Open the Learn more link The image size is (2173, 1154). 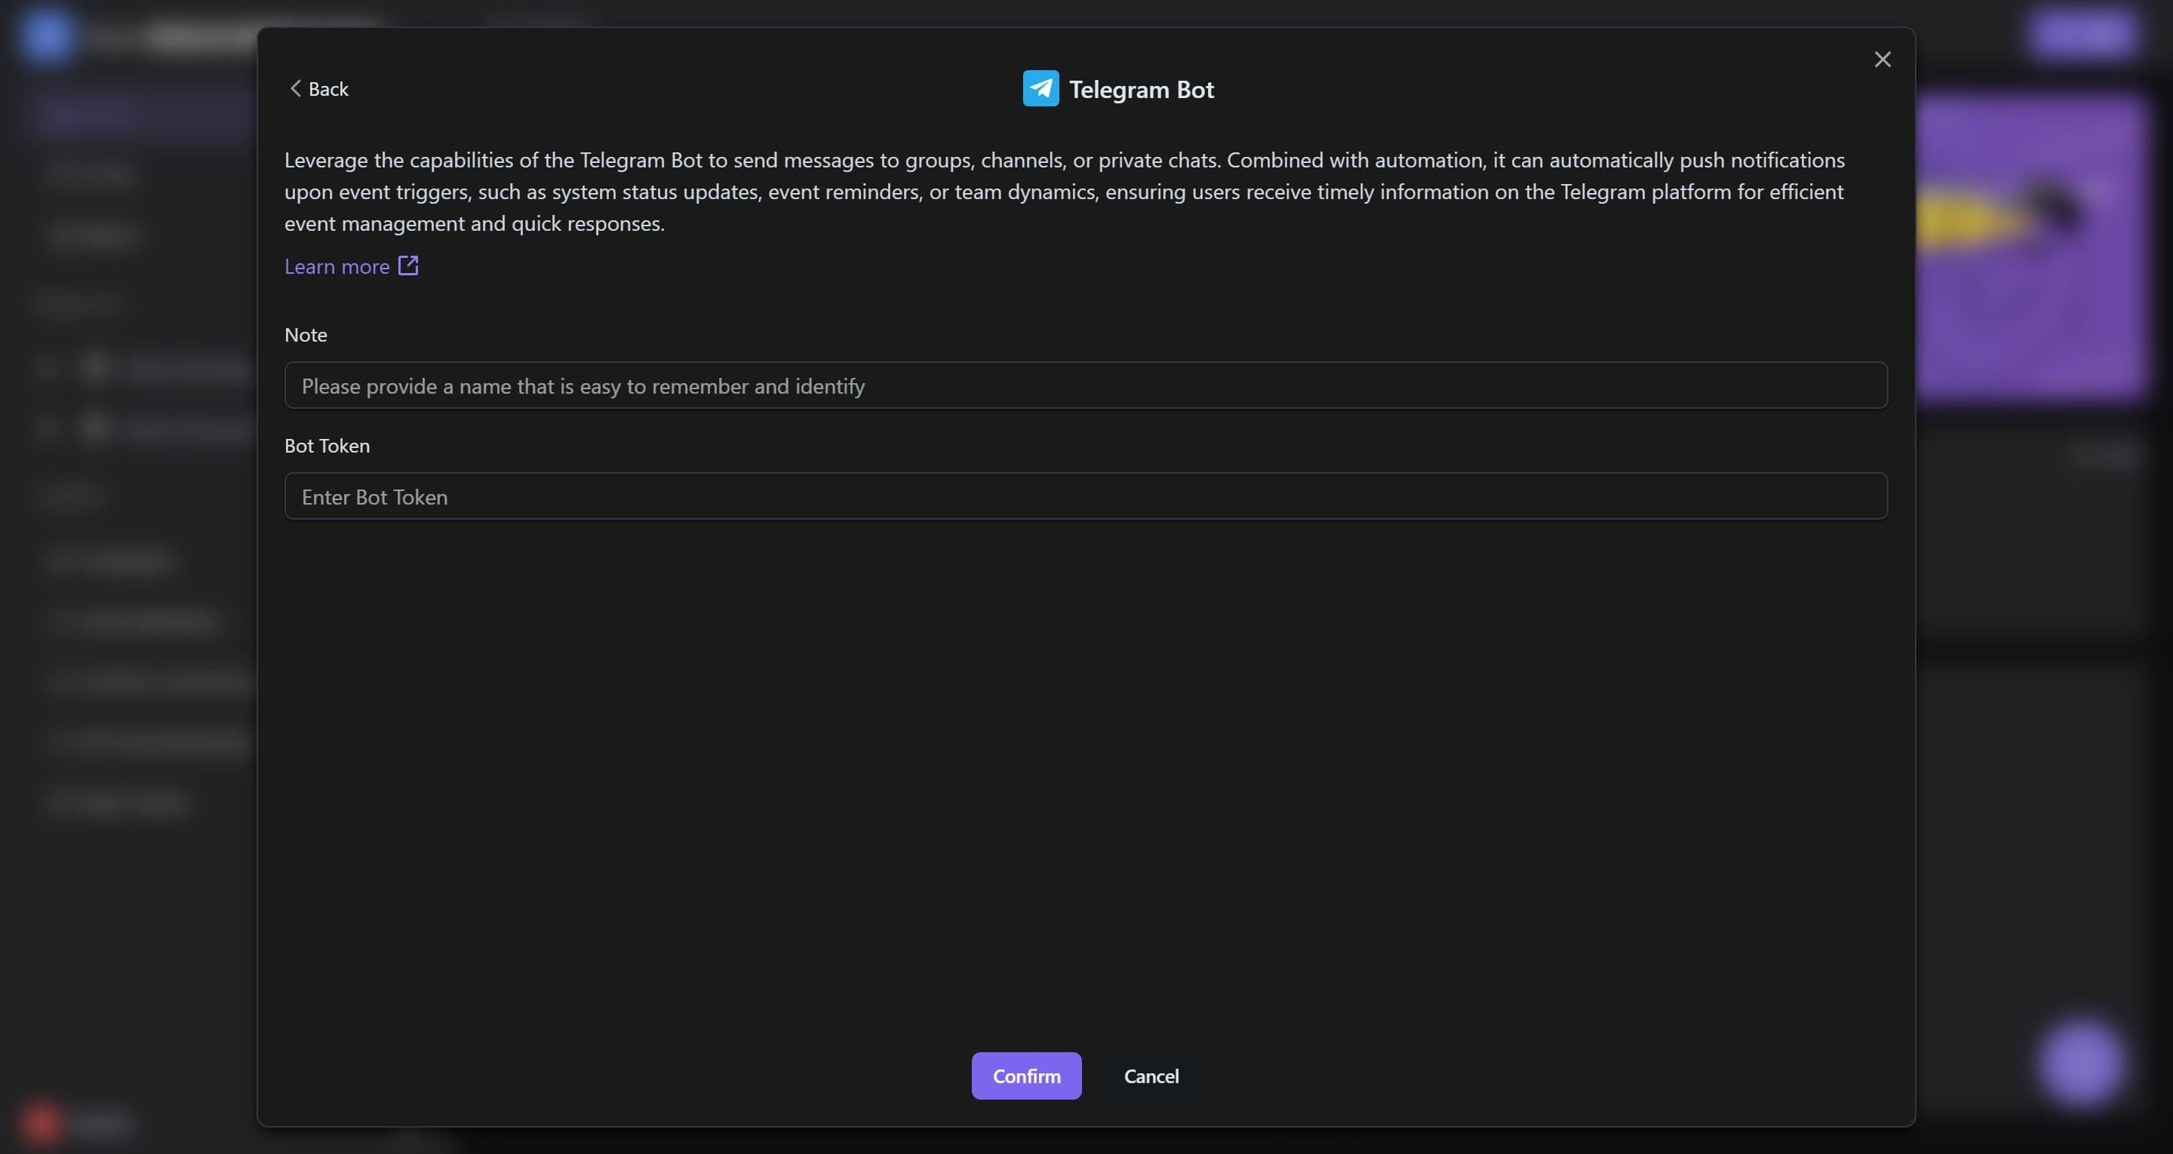[337, 265]
